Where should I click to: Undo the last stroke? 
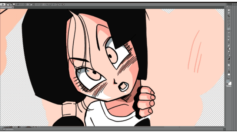pos(18,4)
